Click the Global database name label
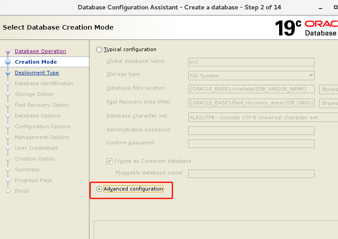The width and height of the screenshot is (338, 239). [x=136, y=61]
